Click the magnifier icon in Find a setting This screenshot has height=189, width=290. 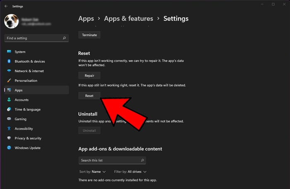coord(64,38)
